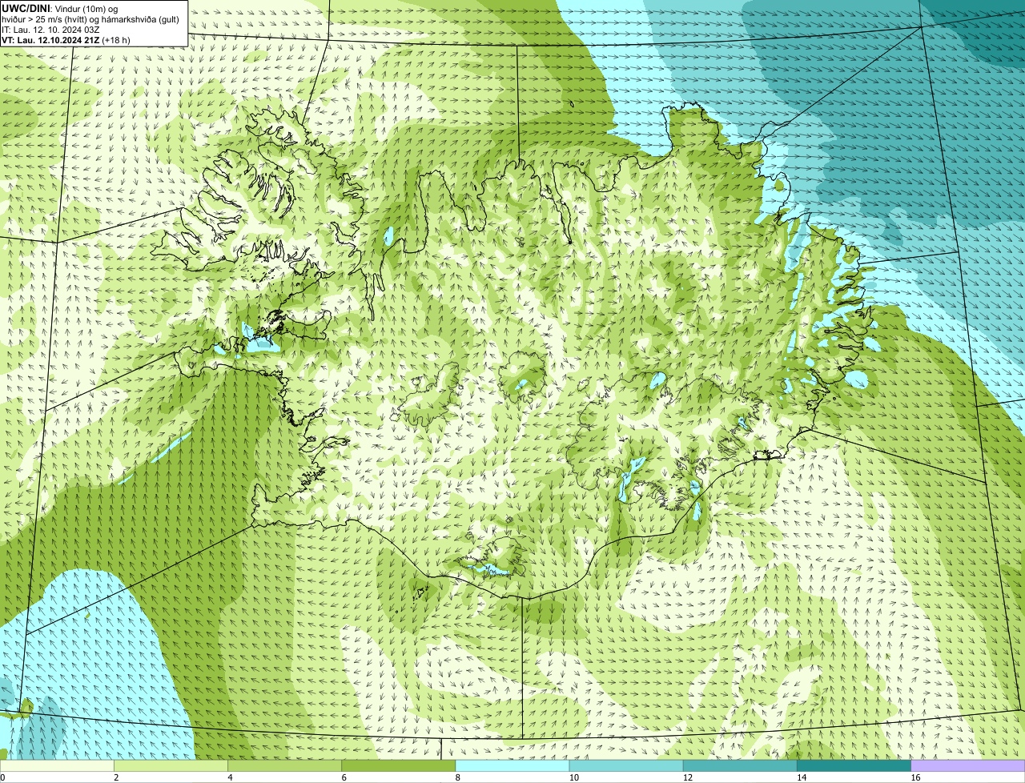Click the 'UWC/DINI: Vindur (10m) og' title line
The width and height of the screenshot is (1025, 783).
point(60,8)
